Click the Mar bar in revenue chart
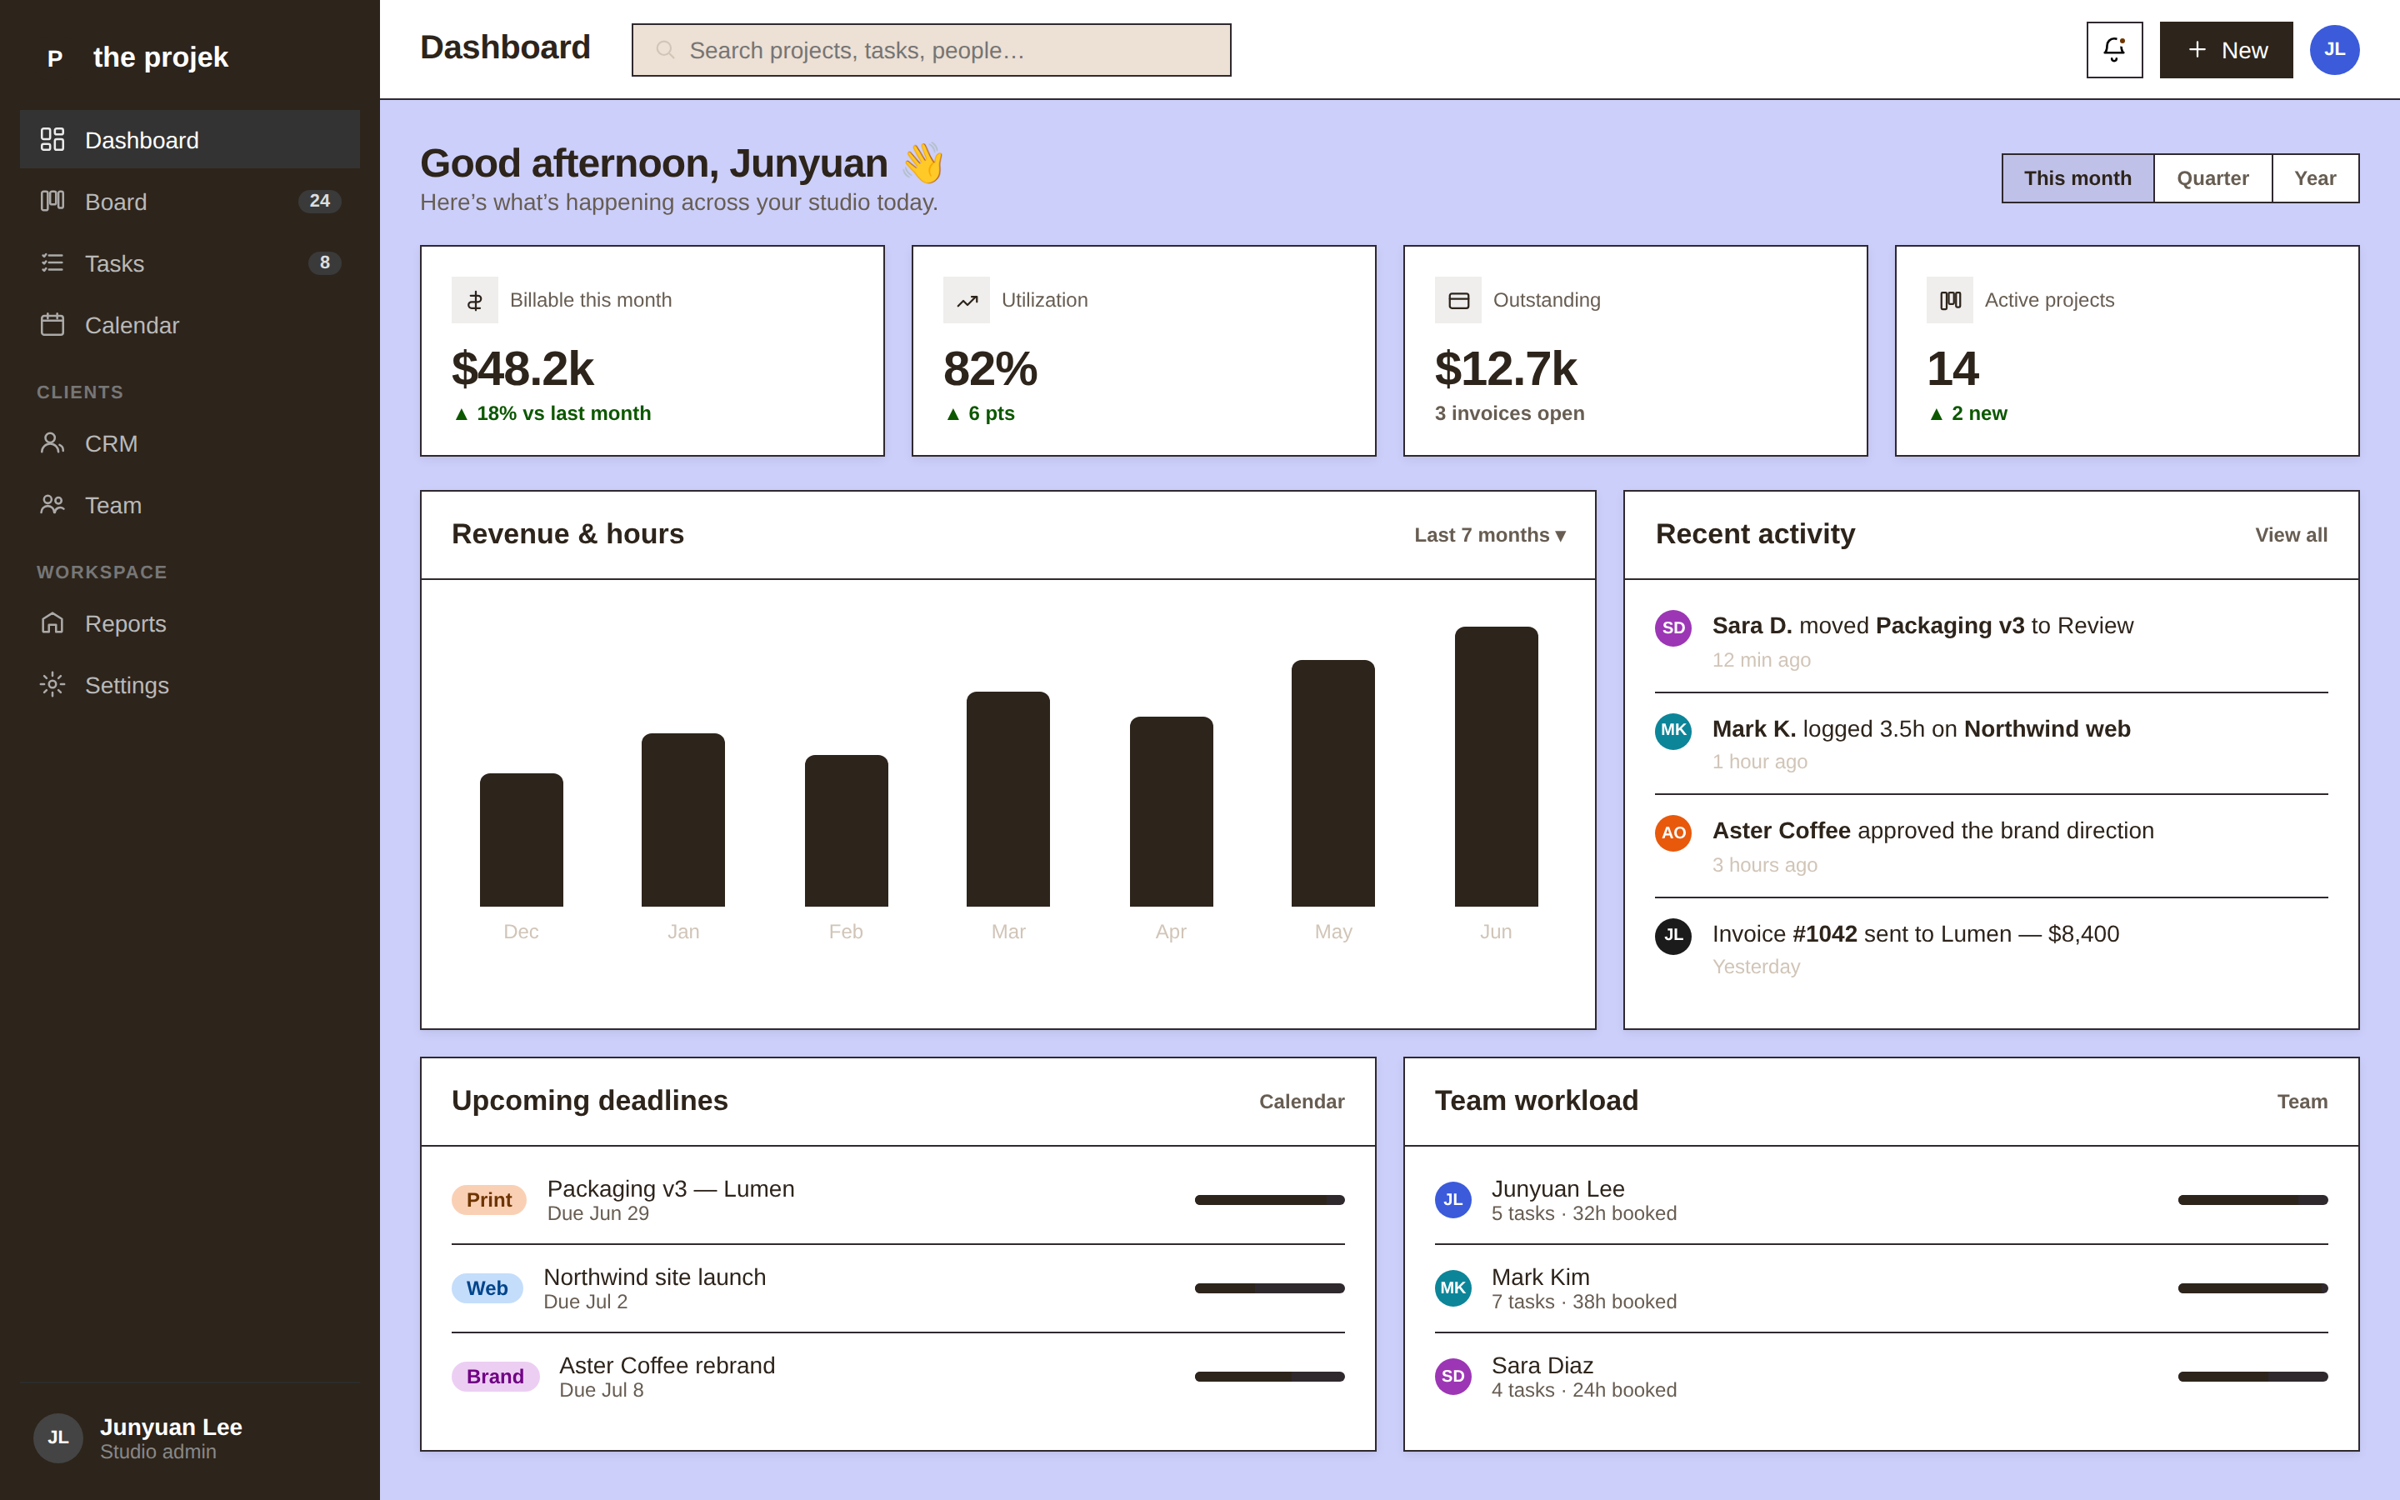 coord(1008,798)
